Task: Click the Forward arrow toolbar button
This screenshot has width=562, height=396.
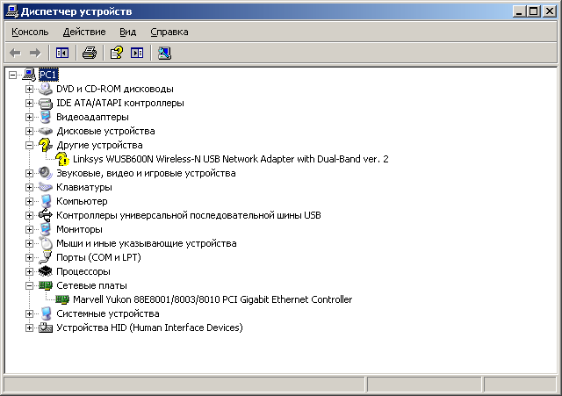Action: tap(35, 53)
